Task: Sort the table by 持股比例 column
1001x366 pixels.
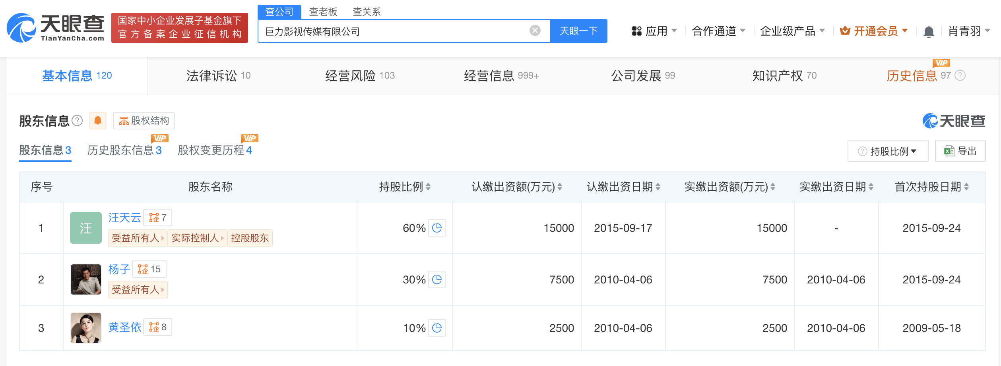Action: click(x=428, y=187)
